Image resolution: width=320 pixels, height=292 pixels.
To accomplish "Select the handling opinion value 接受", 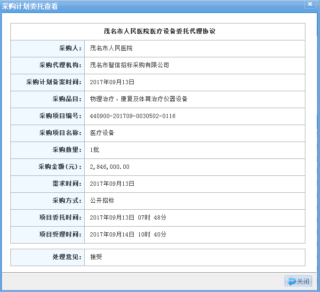I will (x=96, y=257).
